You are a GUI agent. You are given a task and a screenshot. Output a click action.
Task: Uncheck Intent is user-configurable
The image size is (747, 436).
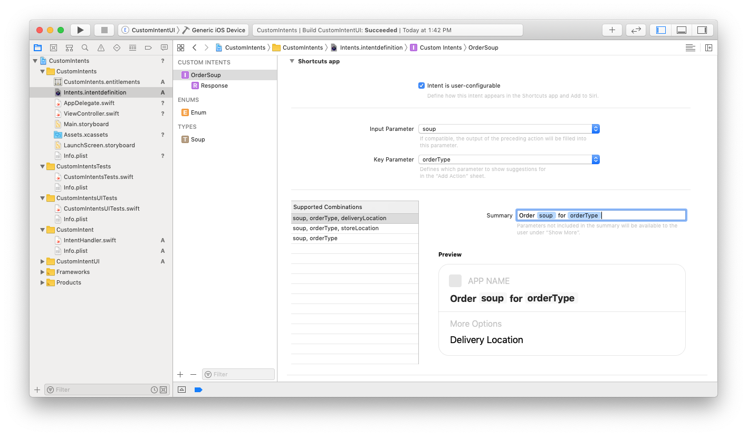coord(421,85)
